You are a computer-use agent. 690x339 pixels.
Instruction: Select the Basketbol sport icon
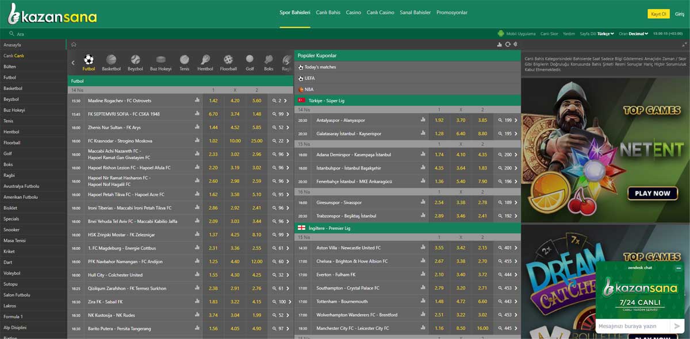(112, 59)
